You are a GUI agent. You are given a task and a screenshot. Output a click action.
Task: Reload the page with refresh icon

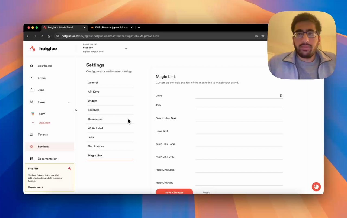[x=42, y=36]
